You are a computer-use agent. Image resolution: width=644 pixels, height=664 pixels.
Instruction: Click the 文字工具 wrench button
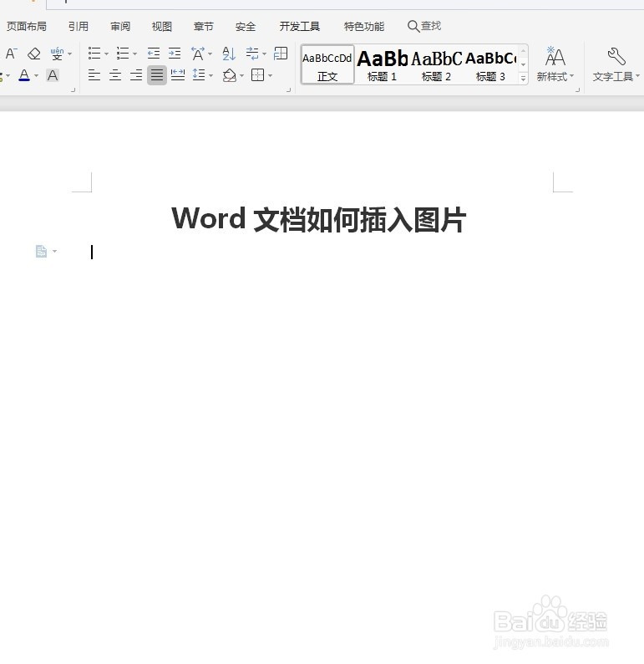616,64
